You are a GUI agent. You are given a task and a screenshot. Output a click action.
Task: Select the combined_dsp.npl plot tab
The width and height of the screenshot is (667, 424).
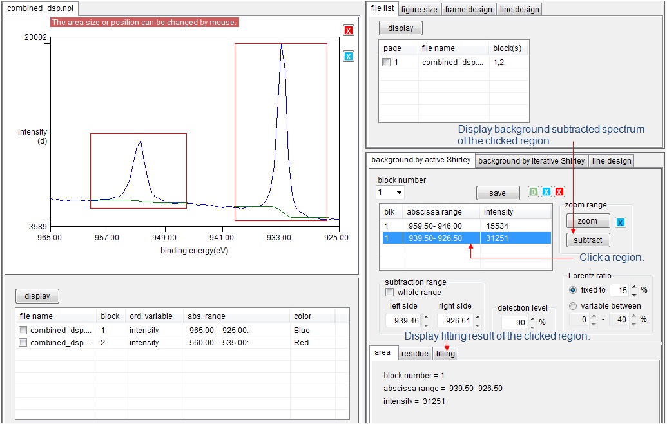point(41,8)
